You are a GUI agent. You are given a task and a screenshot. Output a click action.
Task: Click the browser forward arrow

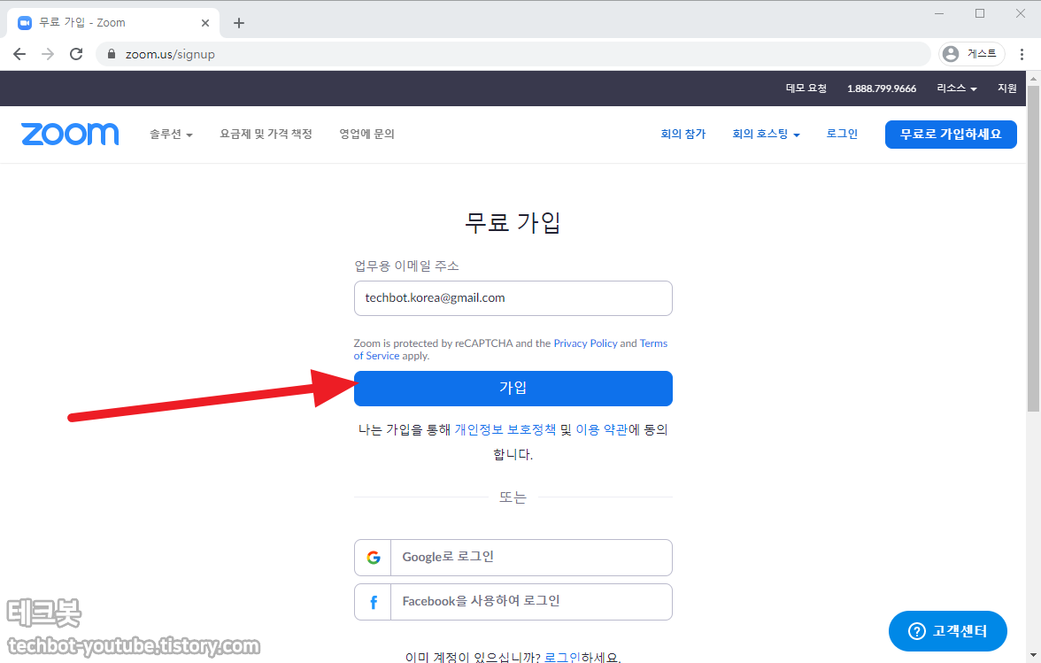click(x=48, y=54)
